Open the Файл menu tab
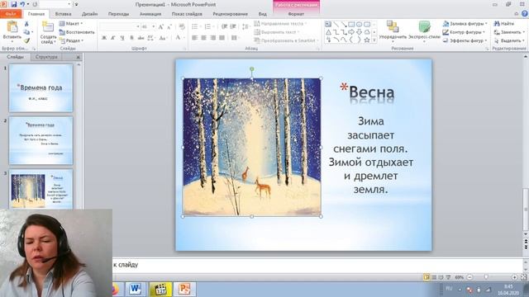The height and width of the screenshot is (297, 529). [x=11, y=14]
